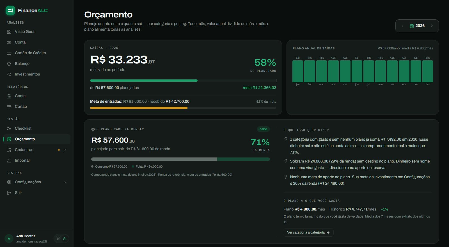Click the green saídas progress bar
The image size is (449, 247).
[x=144, y=81]
